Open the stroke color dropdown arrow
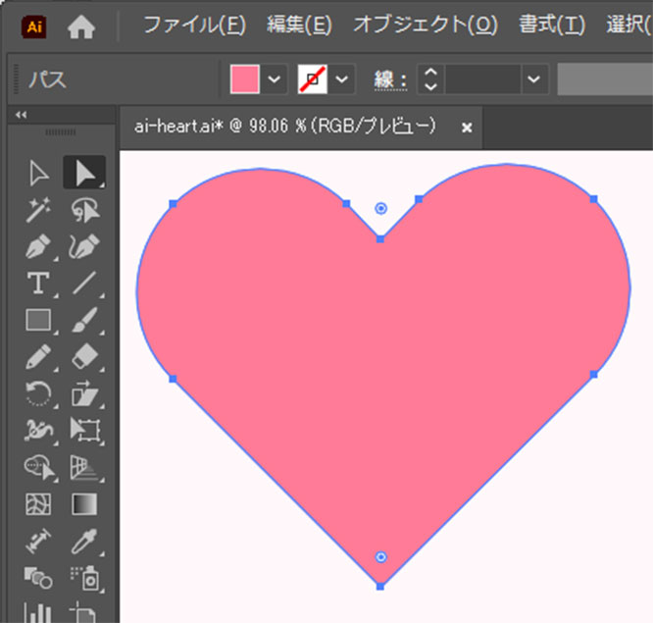Screen dimensions: 653x623 [341, 79]
